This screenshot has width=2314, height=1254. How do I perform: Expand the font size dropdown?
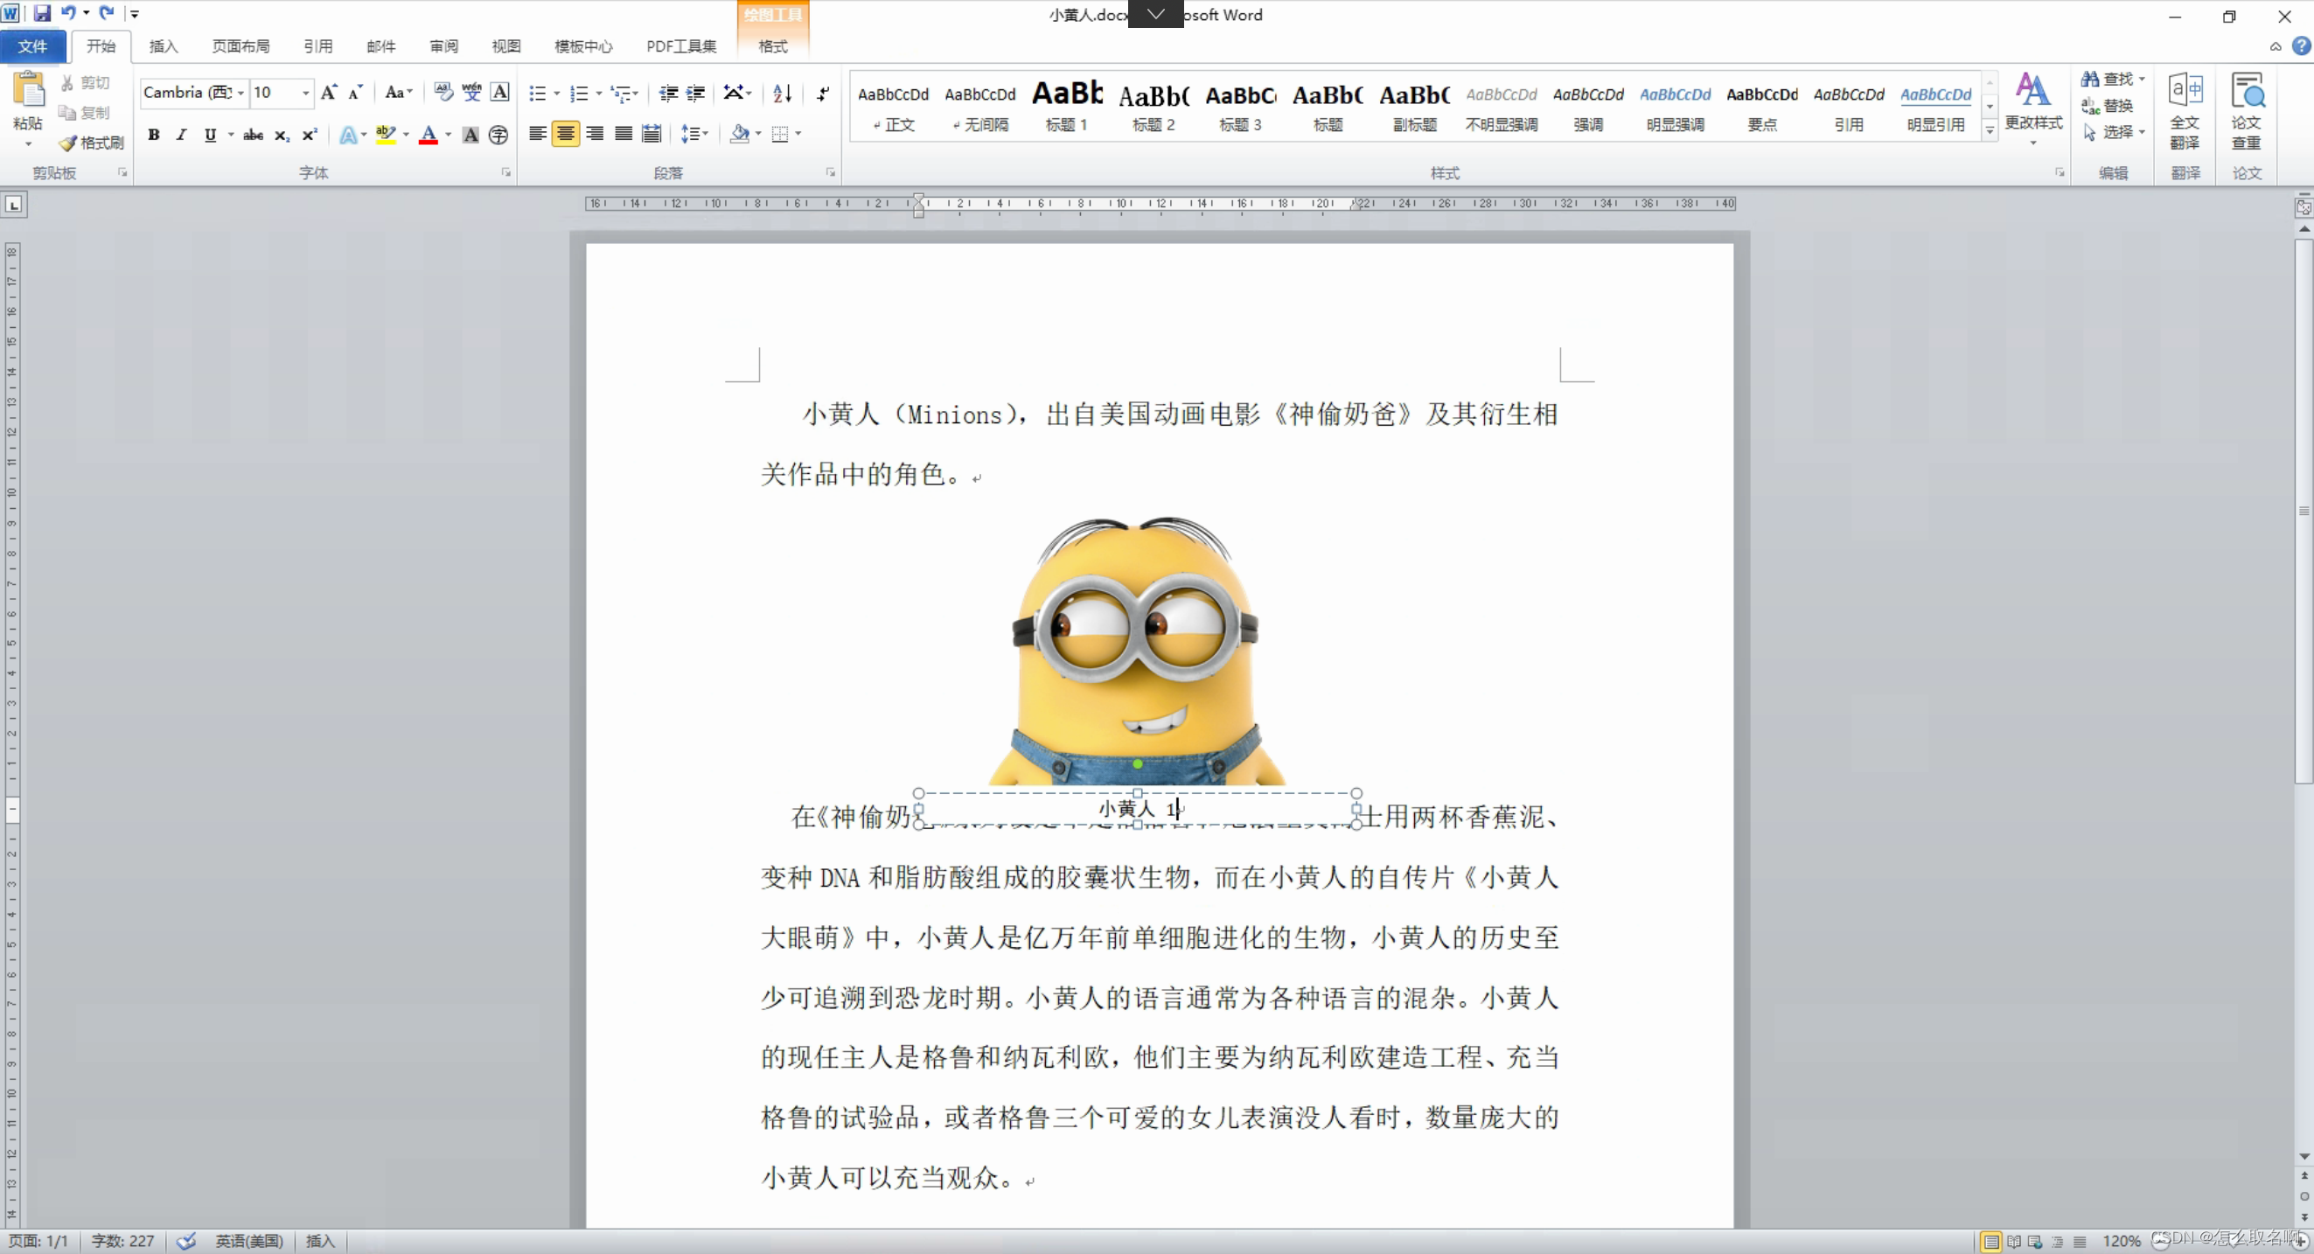[x=305, y=94]
